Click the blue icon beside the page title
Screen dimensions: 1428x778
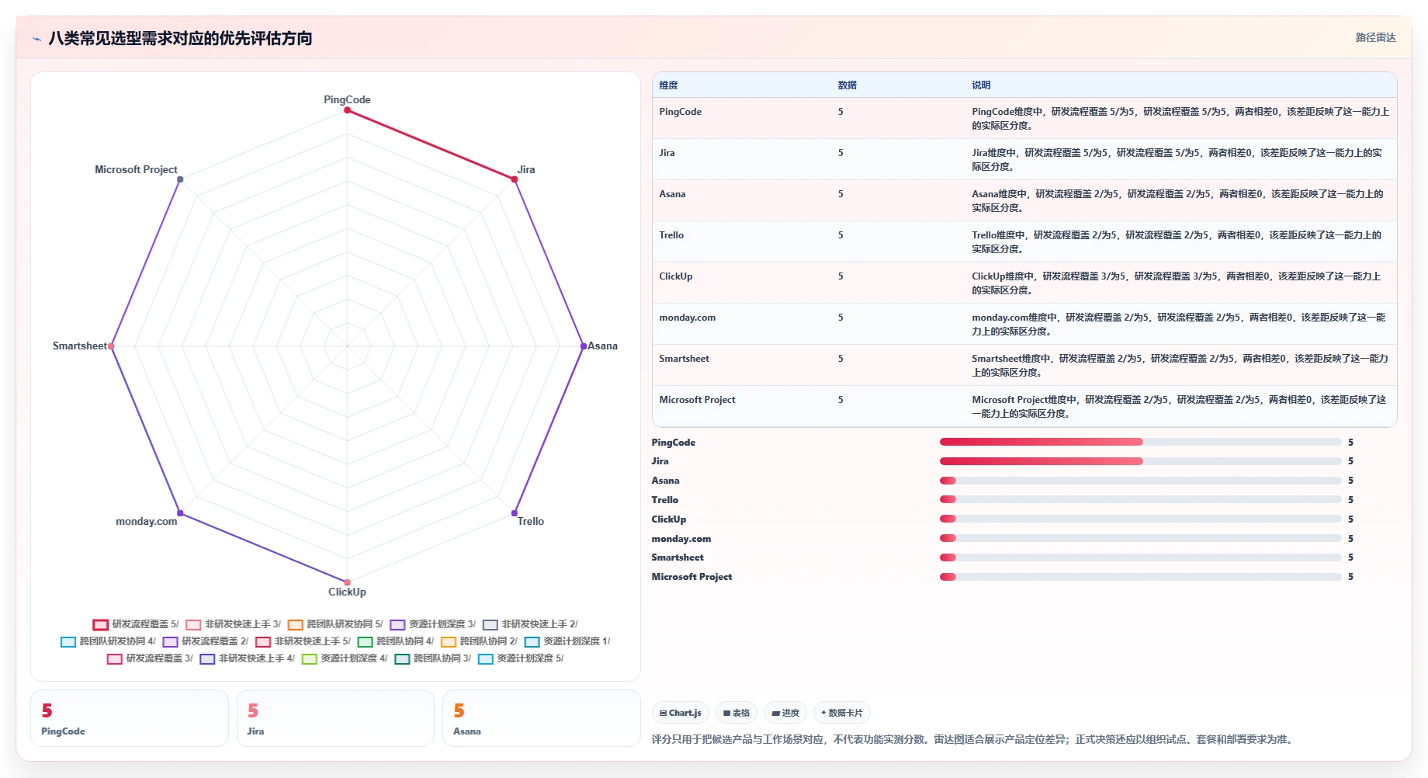click(x=36, y=39)
